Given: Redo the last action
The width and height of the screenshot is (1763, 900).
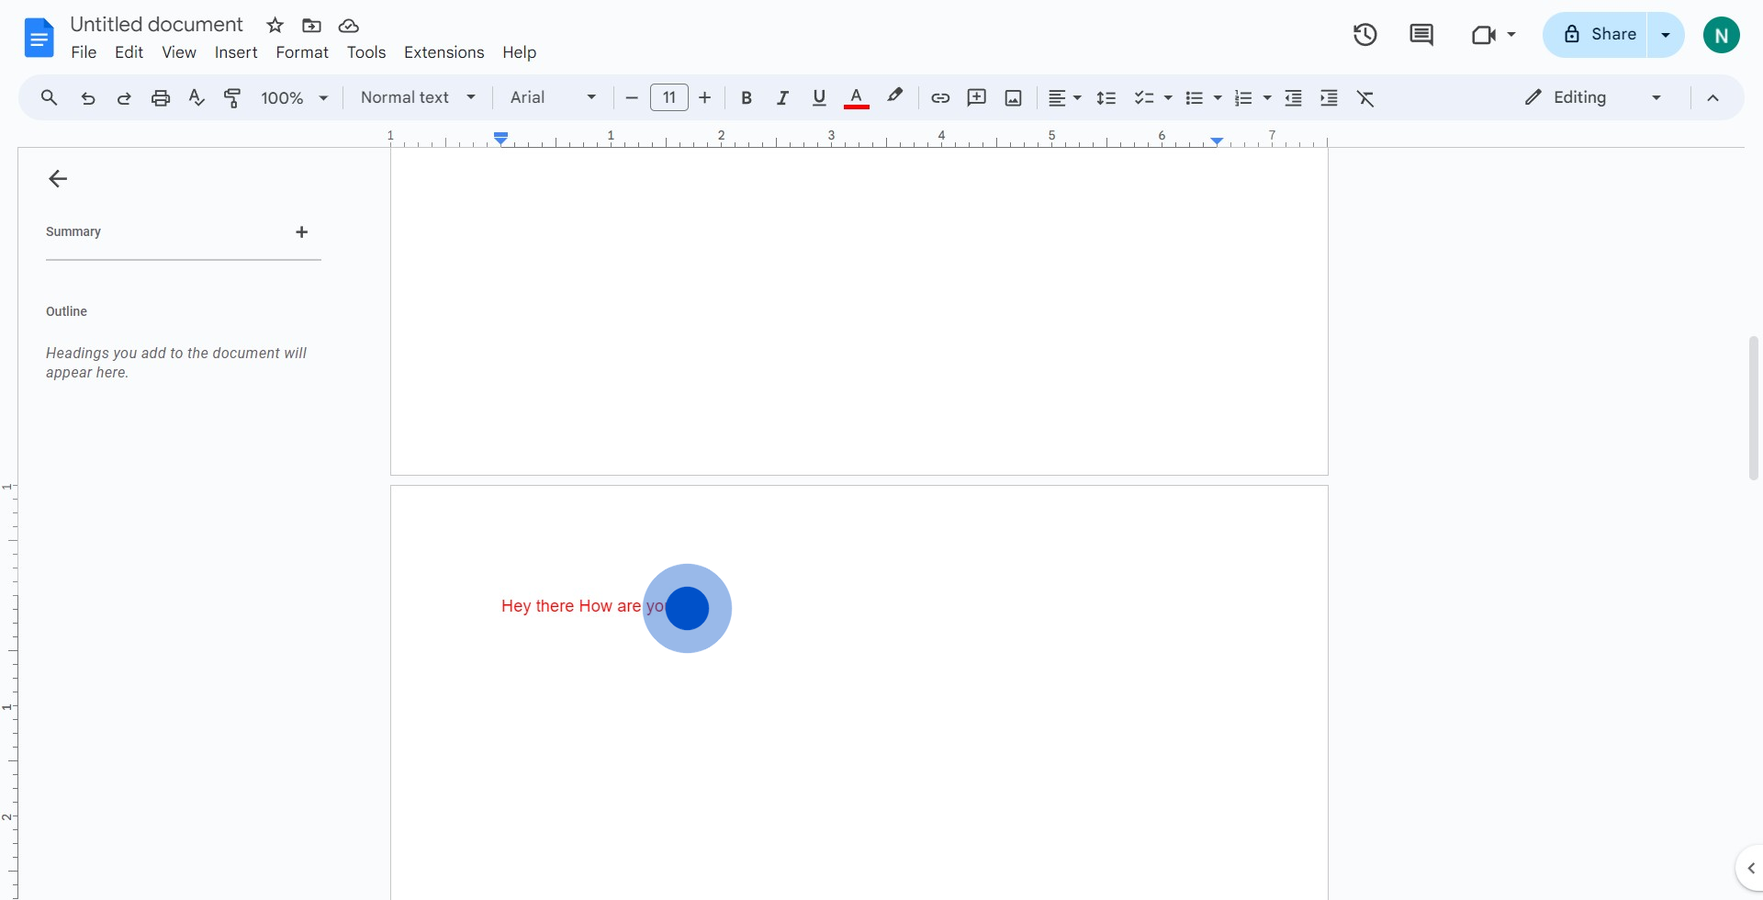Looking at the screenshot, I should point(124,98).
